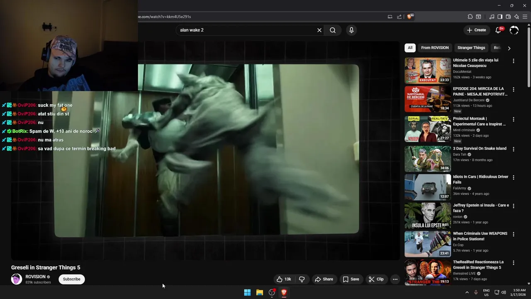Open options menu for Idiots In Cars video
This screenshot has width=531, height=299.
coord(514,177)
